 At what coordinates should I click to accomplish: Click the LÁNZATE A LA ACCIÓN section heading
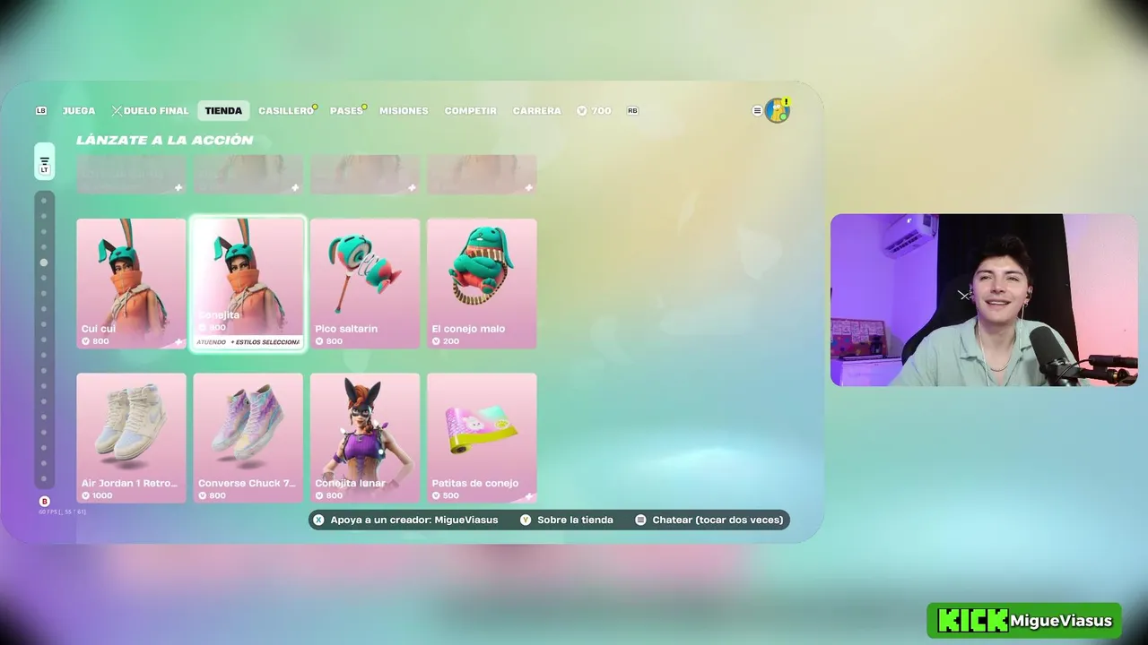tap(164, 140)
